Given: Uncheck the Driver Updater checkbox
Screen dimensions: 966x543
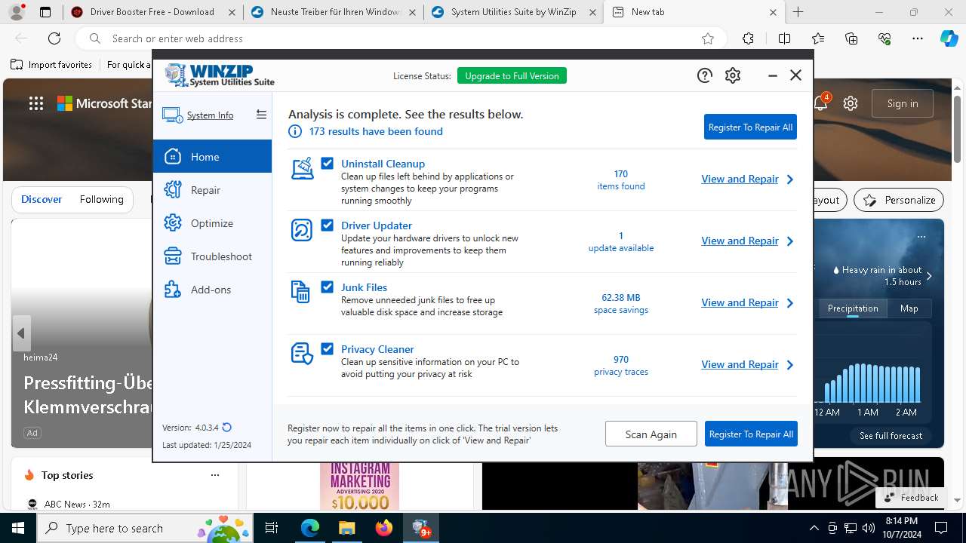Looking at the screenshot, I should [x=328, y=225].
